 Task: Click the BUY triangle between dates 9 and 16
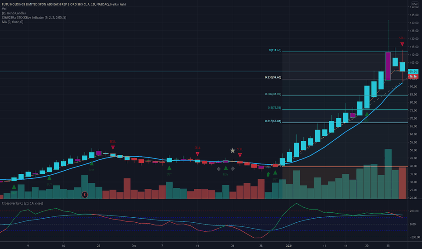pos(49,177)
